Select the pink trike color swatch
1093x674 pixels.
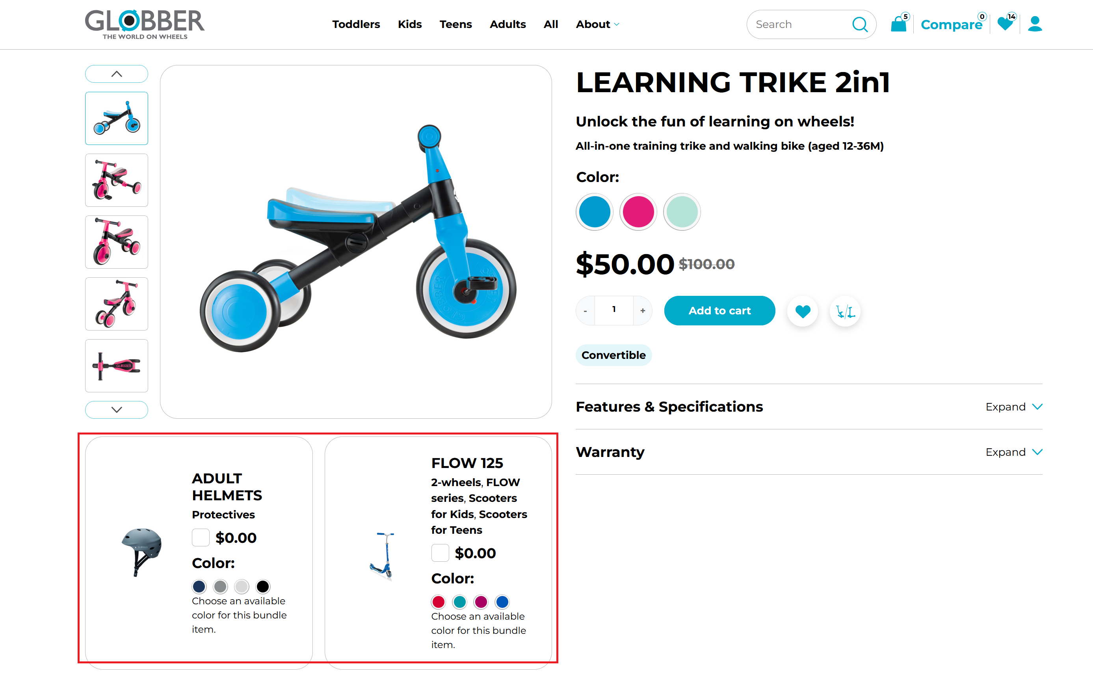[x=638, y=212]
